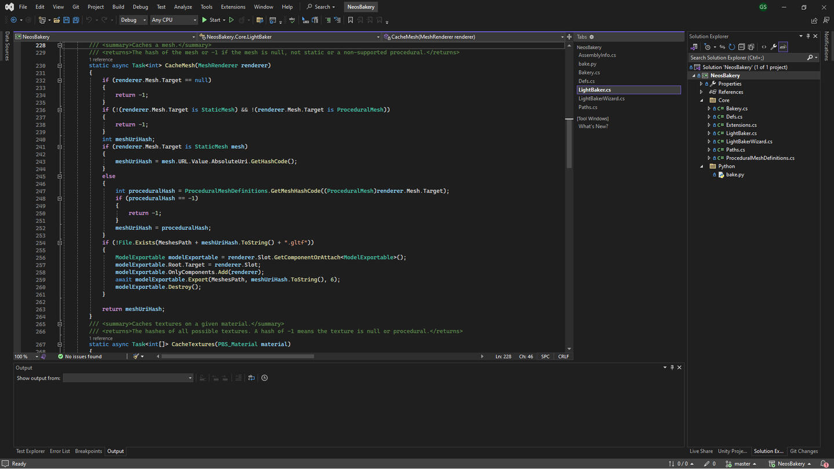Click the Comment out selected lines icon
This screenshot has width=834, height=469.
coord(328,20)
